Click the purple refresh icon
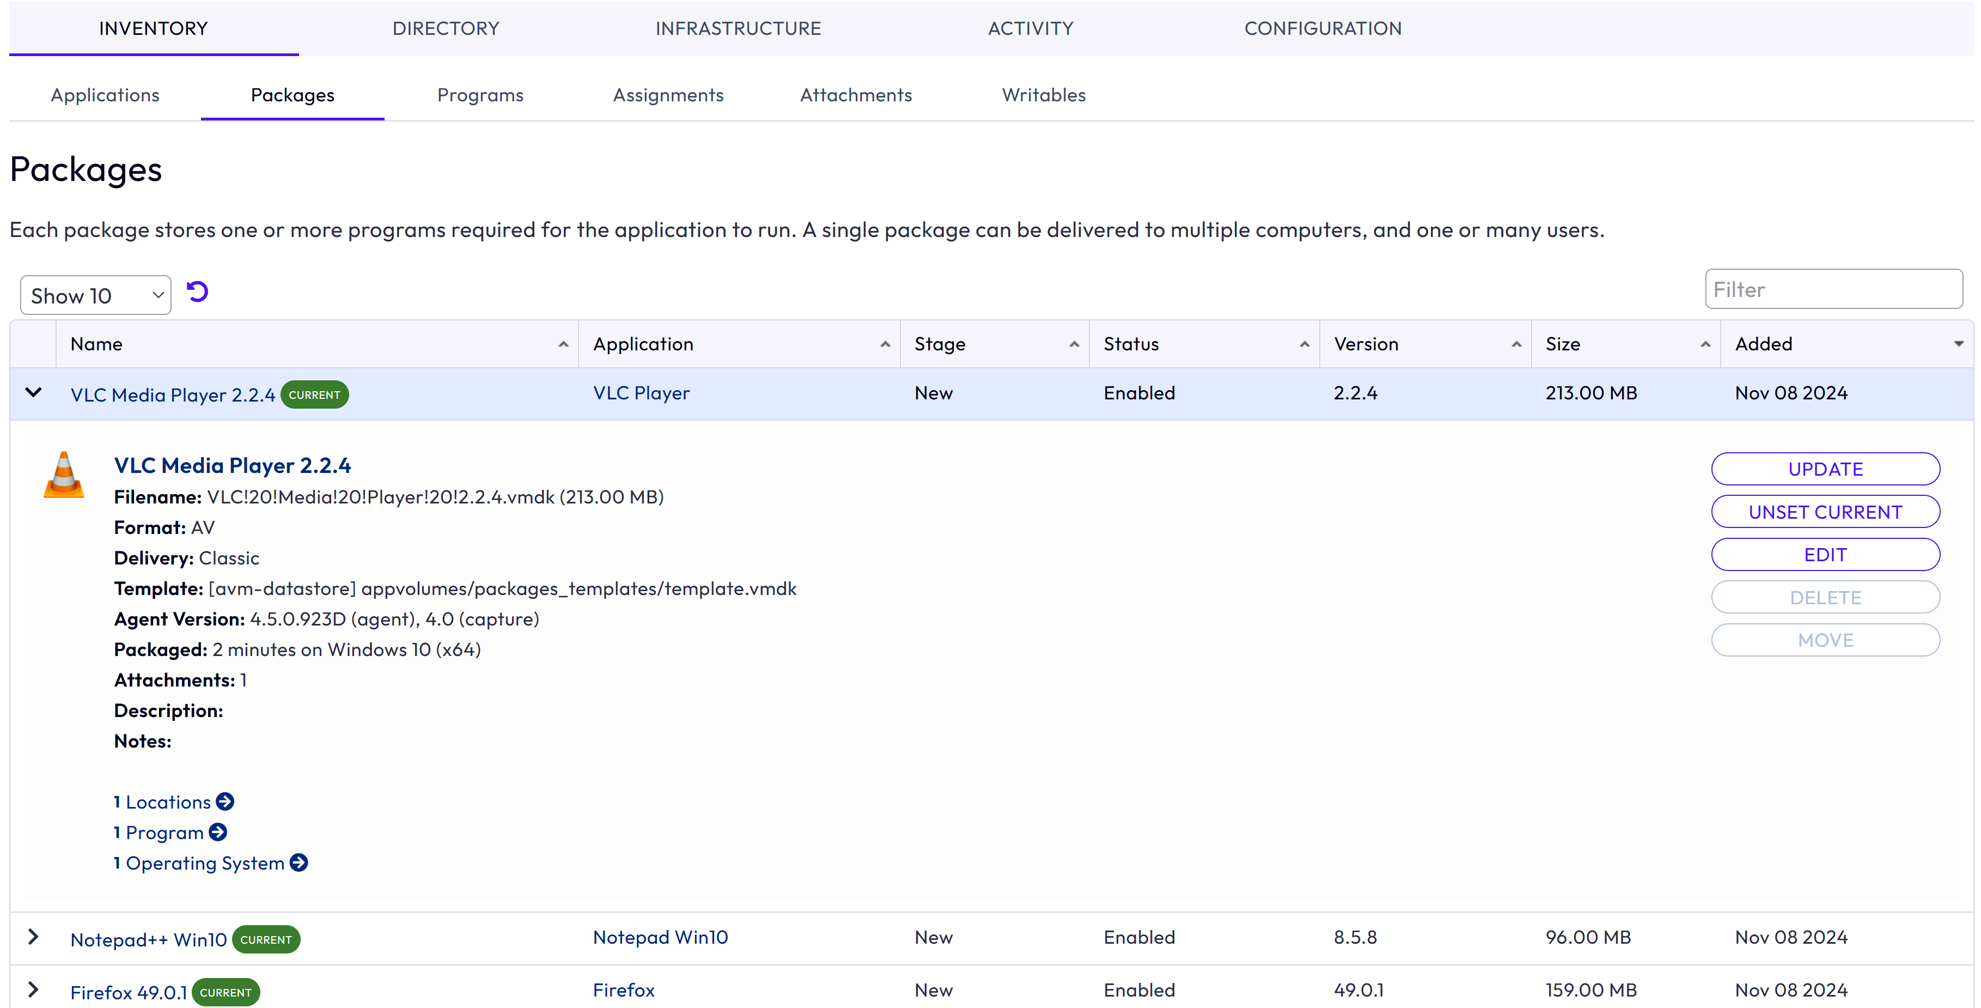The width and height of the screenshot is (1981, 1008). [x=198, y=293]
